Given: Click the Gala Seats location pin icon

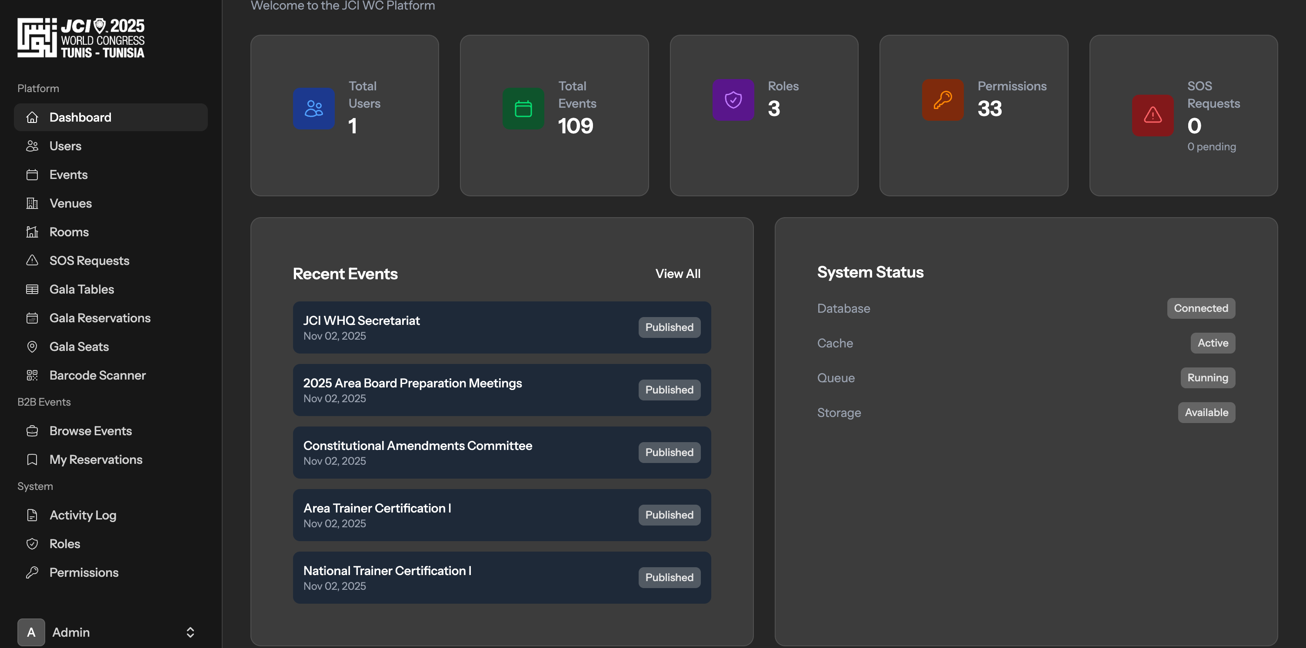Looking at the screenshot, I should coord(32,347).
